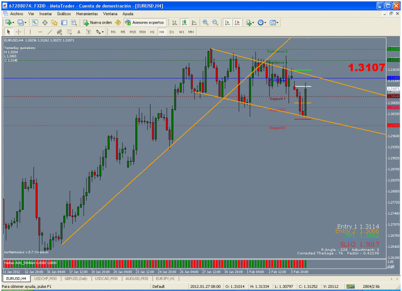The image size is (402, 291).
Task: Select the crosshair cursor tool
Action: (x=18, y=32)
